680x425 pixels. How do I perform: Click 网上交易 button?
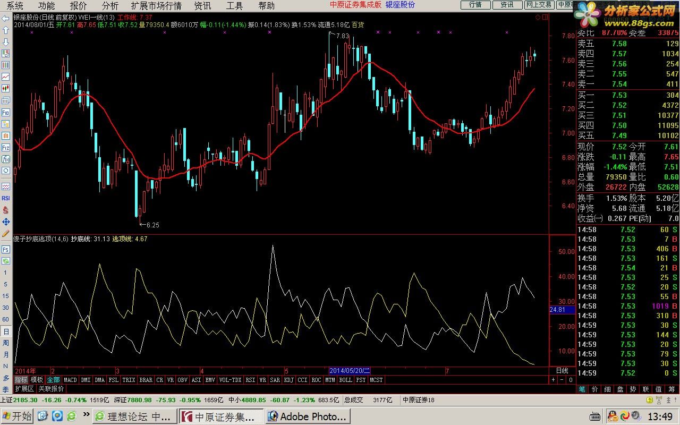(x=539, y=5)
